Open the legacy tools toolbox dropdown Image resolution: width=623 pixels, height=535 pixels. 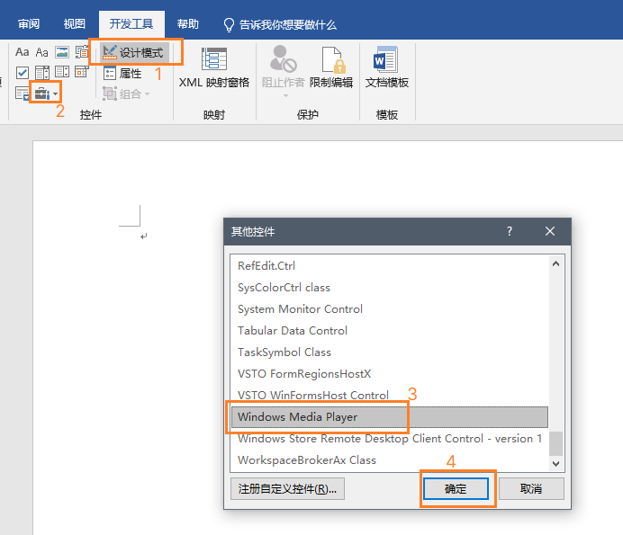click(45, 93)
